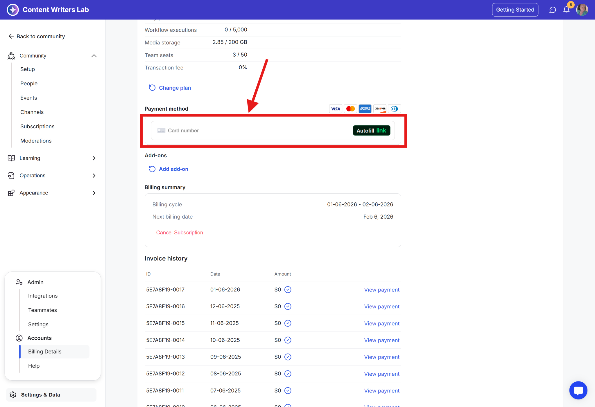Expand the Learning section
The width and height of the screenshot is (595, 407).
tap(94, 158)
